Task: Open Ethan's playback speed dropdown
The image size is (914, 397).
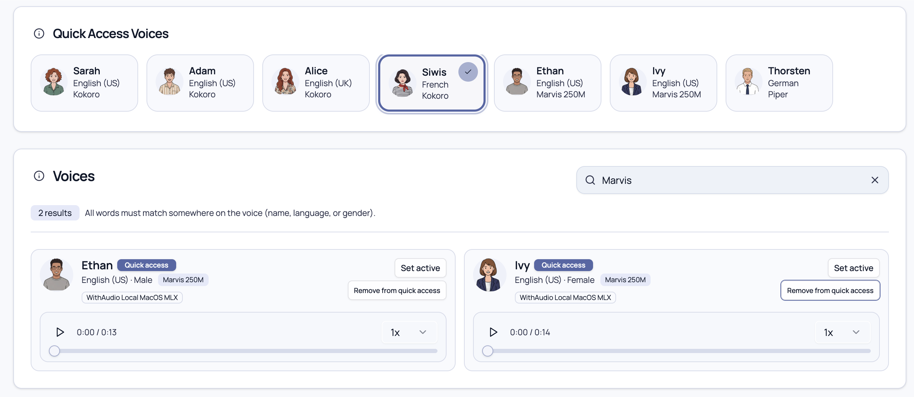Action: click(x=409, y=332)
